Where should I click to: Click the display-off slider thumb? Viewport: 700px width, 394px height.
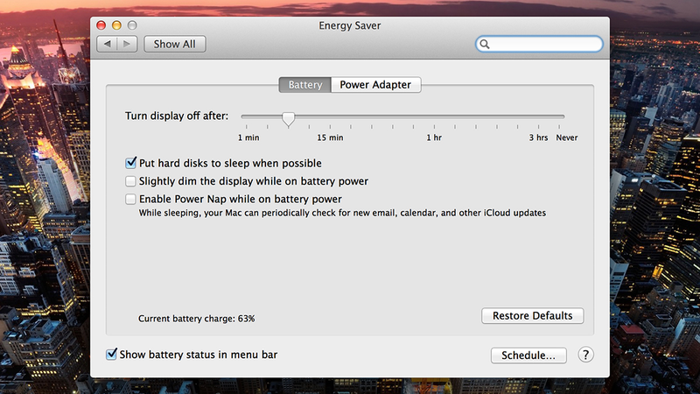(289, 119)
